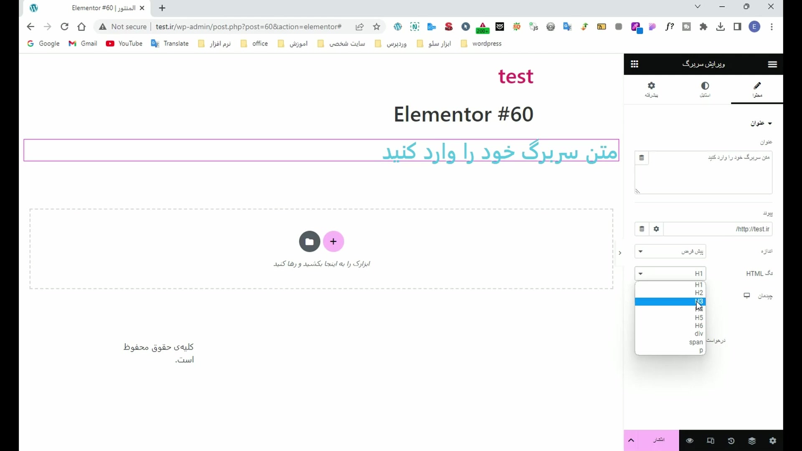Open the Elementor widgets grid icon
802x451 pixels.
click(x=634, y=64)
